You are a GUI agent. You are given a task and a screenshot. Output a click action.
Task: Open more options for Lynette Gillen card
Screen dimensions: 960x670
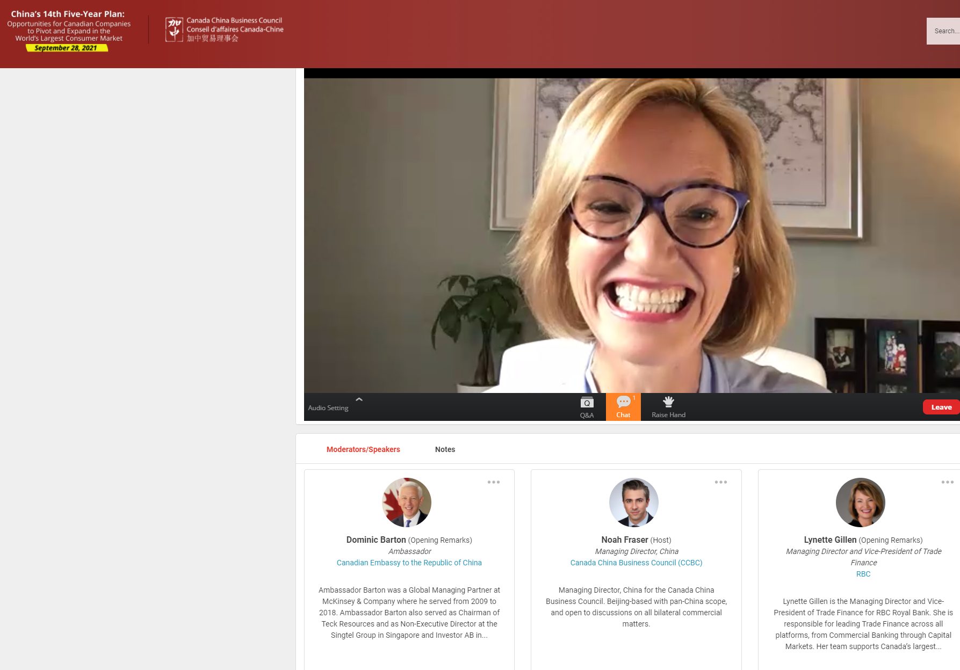[x=947, y=482]
